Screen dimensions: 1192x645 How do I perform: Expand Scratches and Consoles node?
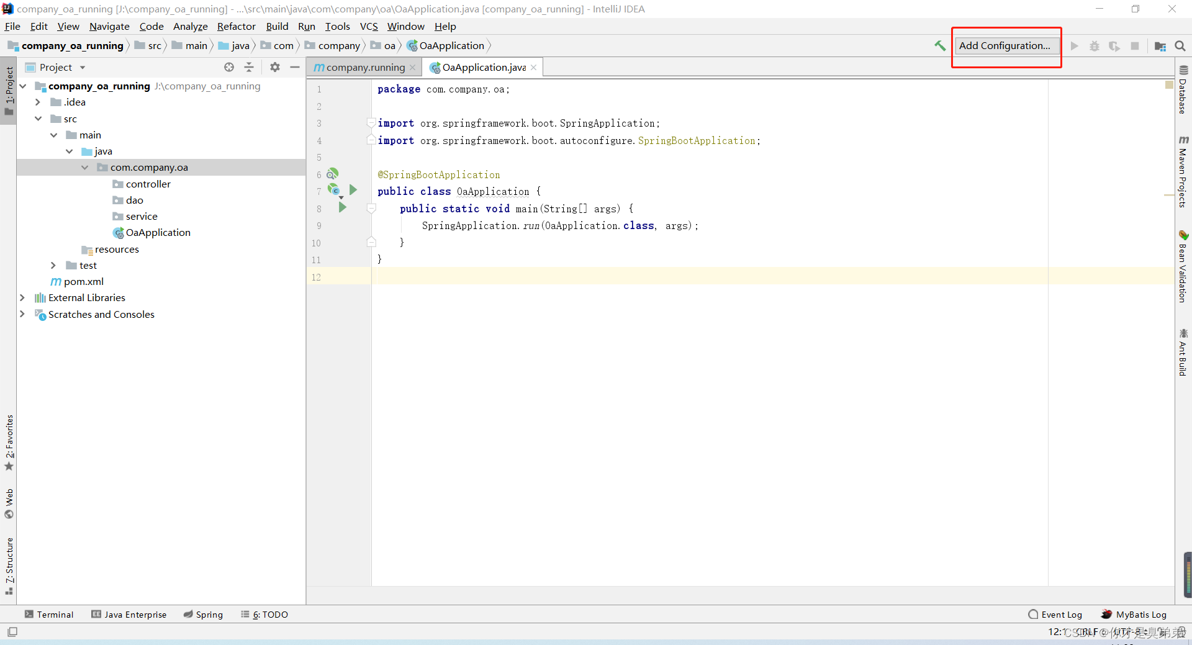click(22, 314)
